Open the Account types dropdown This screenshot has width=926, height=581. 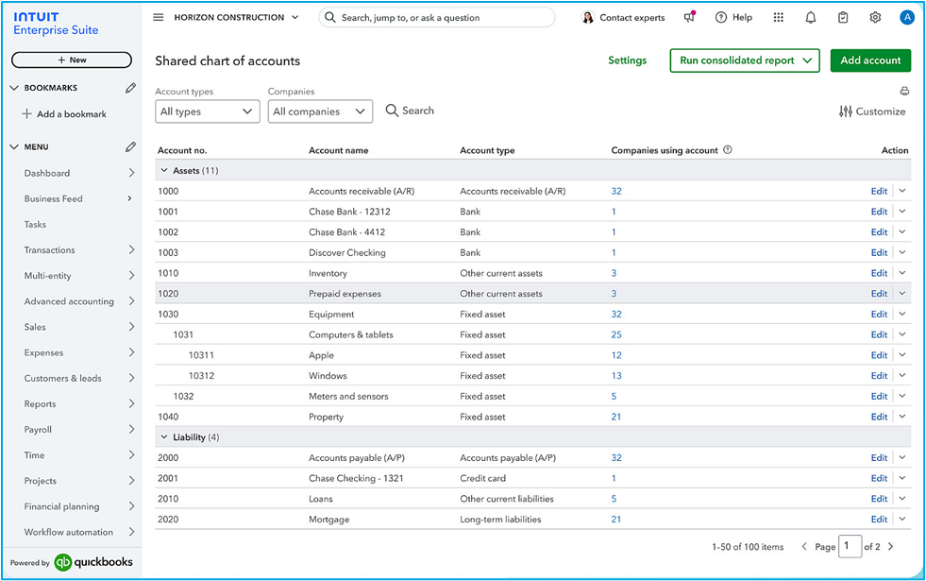(208, 111)
